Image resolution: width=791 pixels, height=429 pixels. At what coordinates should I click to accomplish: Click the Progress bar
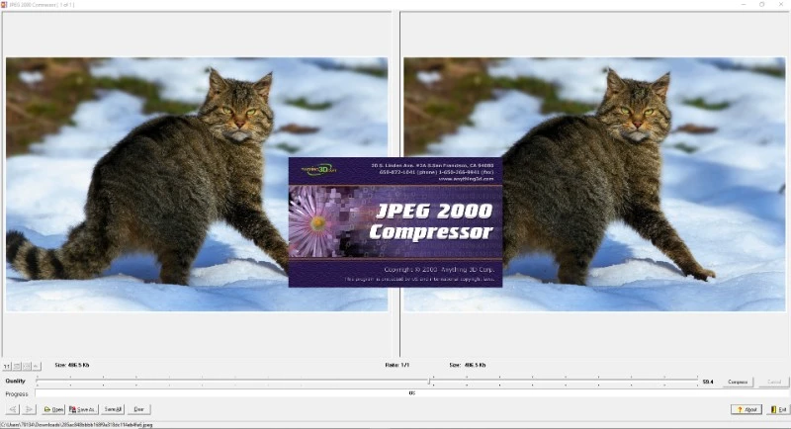411,393
